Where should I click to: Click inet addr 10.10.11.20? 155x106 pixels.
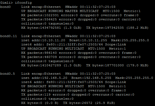click(x=43, y=40)
